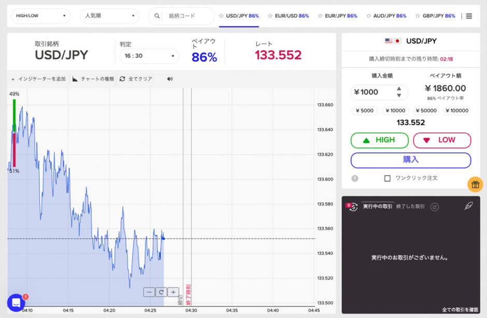
Task: Select the LOW prediction button
Action: point(441,140)
